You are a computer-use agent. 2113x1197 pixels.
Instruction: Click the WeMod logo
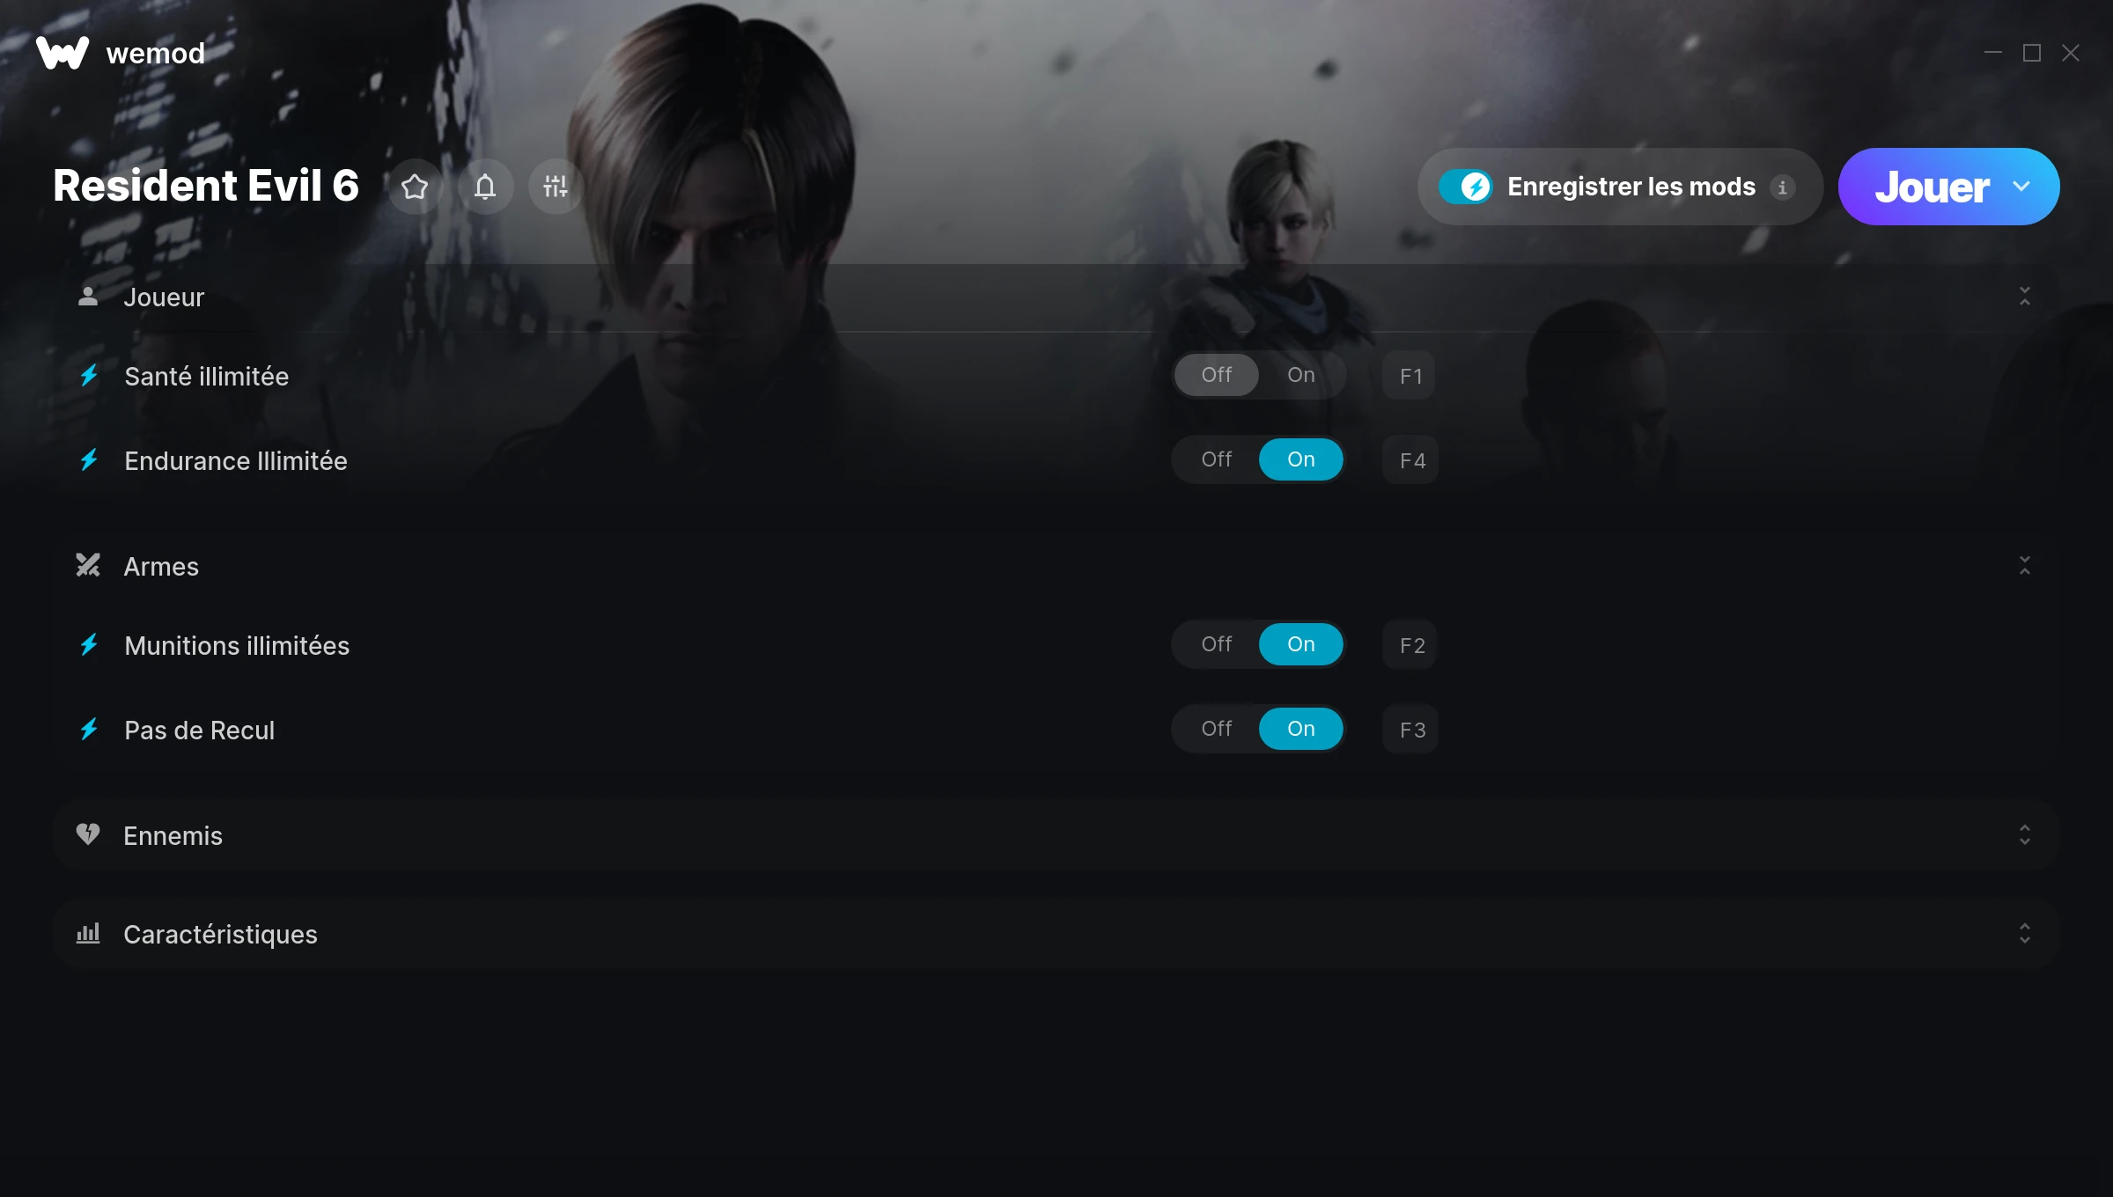(63, 53)
